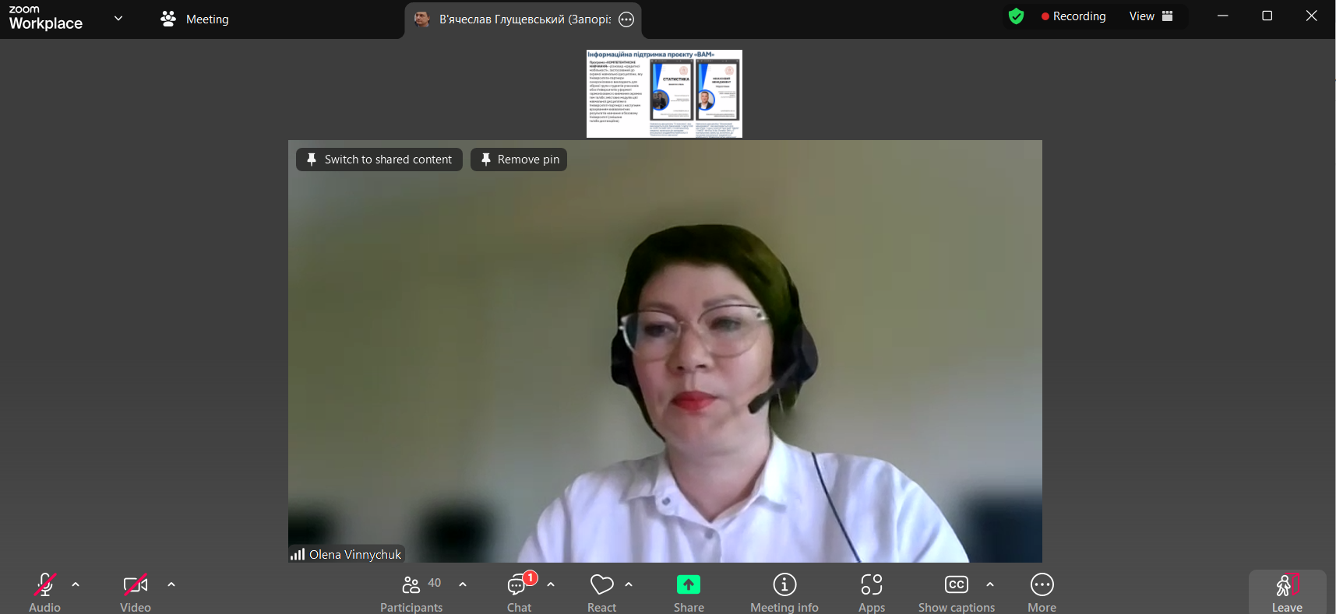The height and width of the screenshot is (614, 1336).
Task: Click the green encryption shield icon
Action: click(x=1016, y=16)
